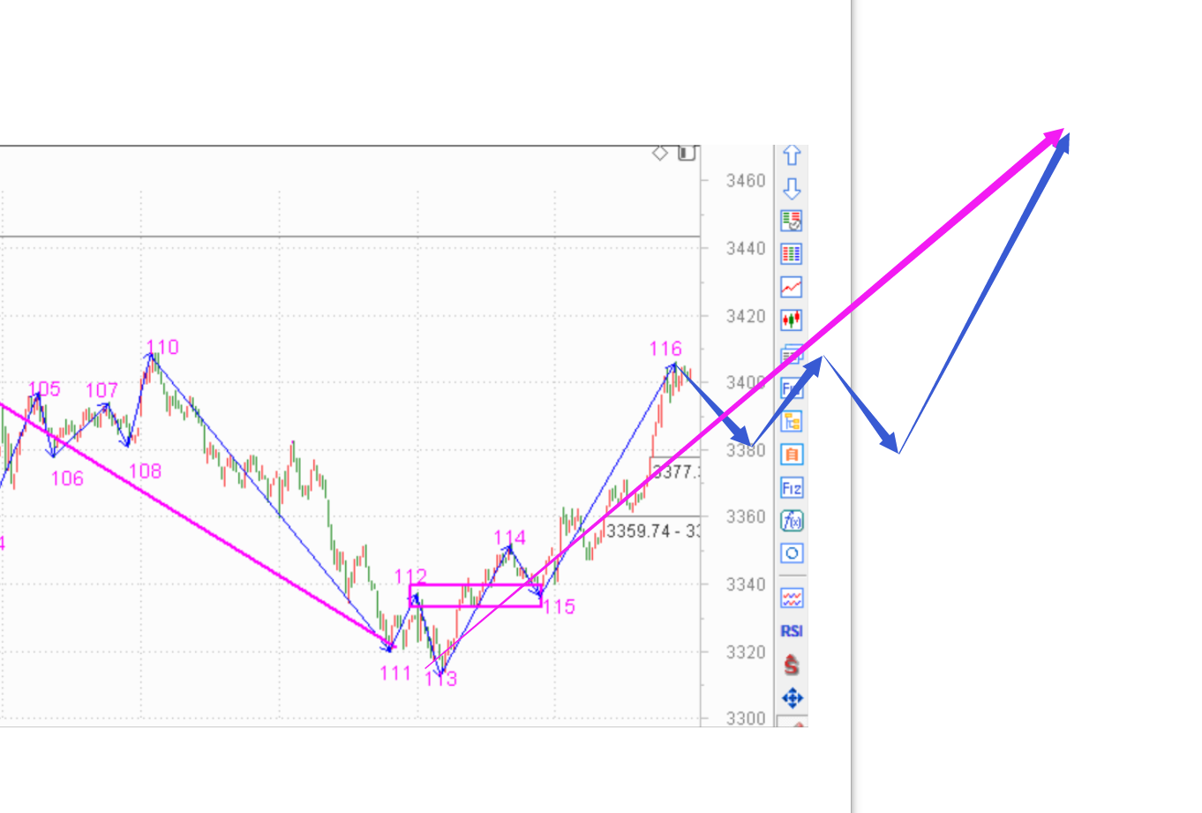
Task: Click the F12 toolbar icon
Action: (792, 488)
